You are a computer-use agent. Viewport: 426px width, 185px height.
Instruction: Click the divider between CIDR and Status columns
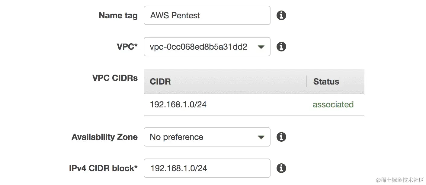307,82
